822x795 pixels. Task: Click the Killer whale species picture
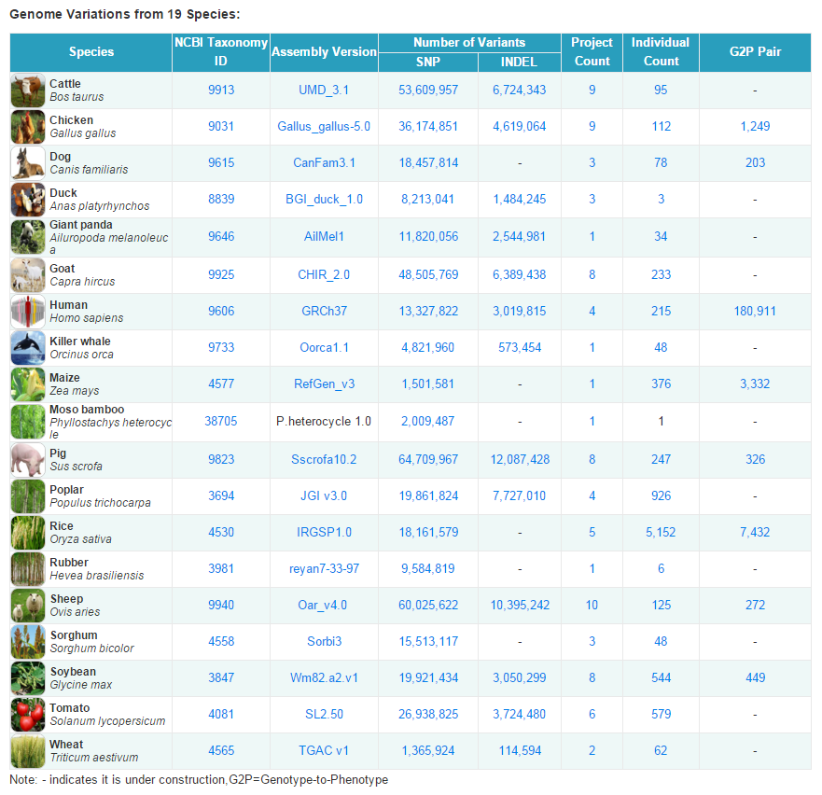[x=28, y=348]
